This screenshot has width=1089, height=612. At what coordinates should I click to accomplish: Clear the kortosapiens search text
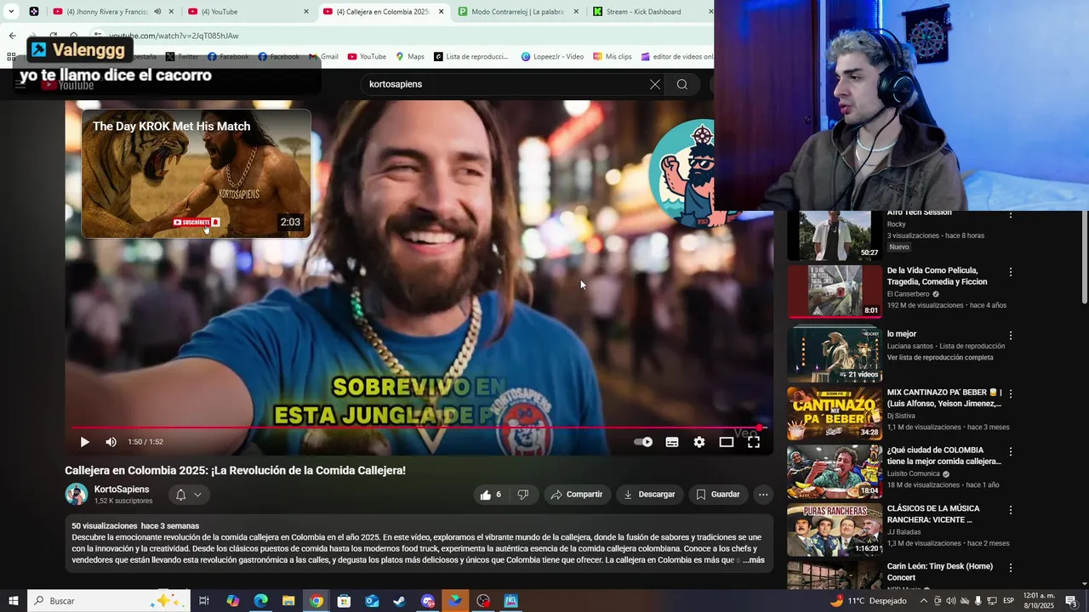click(x=655, y=84)
